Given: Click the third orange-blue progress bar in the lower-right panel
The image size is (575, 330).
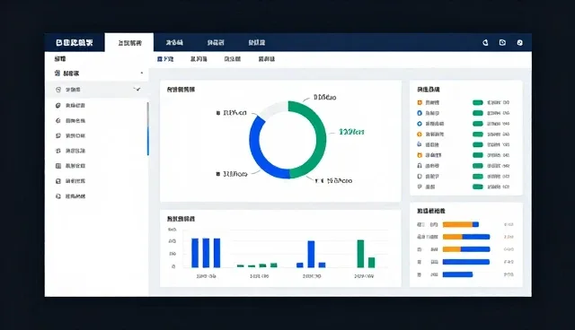Looking at the screenshot, I should point(466,249).
